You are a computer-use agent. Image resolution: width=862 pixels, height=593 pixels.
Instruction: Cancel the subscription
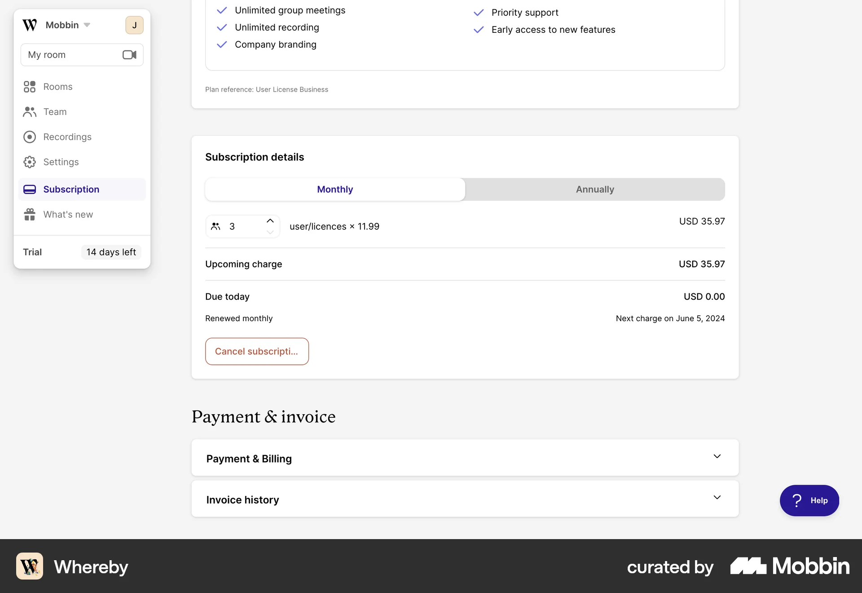click(257, 351)
